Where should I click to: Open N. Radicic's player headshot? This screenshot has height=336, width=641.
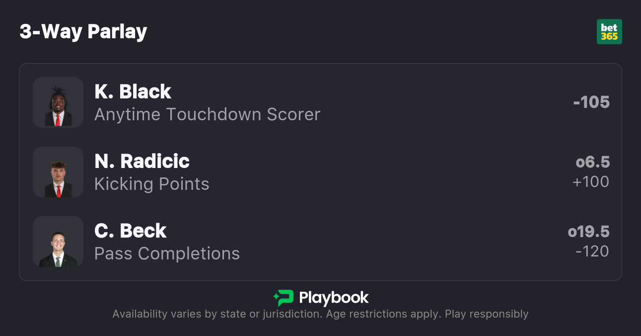click(58, 172)
